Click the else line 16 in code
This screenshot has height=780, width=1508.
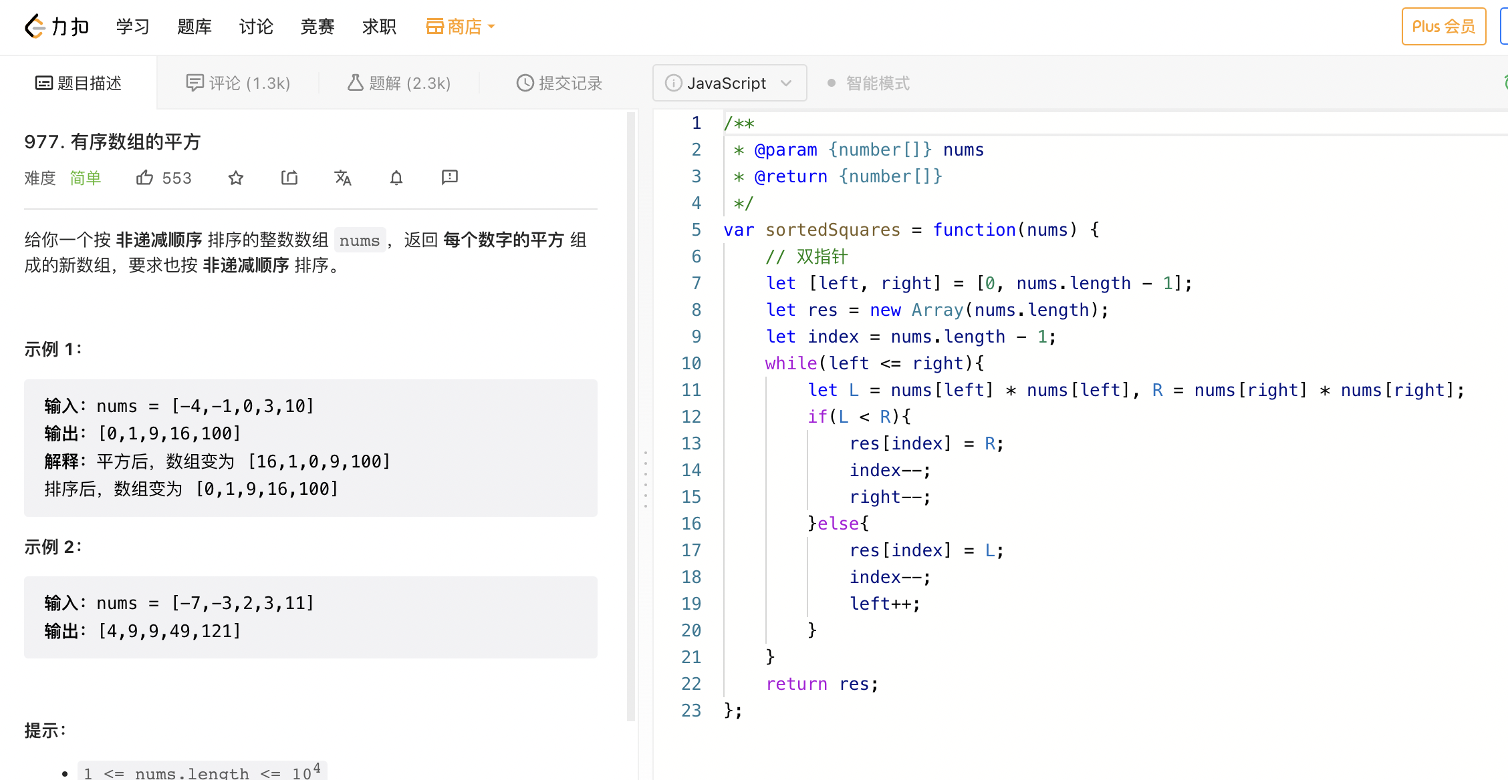838,524
